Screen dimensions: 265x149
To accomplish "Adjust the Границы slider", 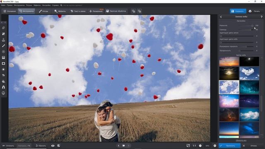I will pyautogui.click(x=246, y=30).
